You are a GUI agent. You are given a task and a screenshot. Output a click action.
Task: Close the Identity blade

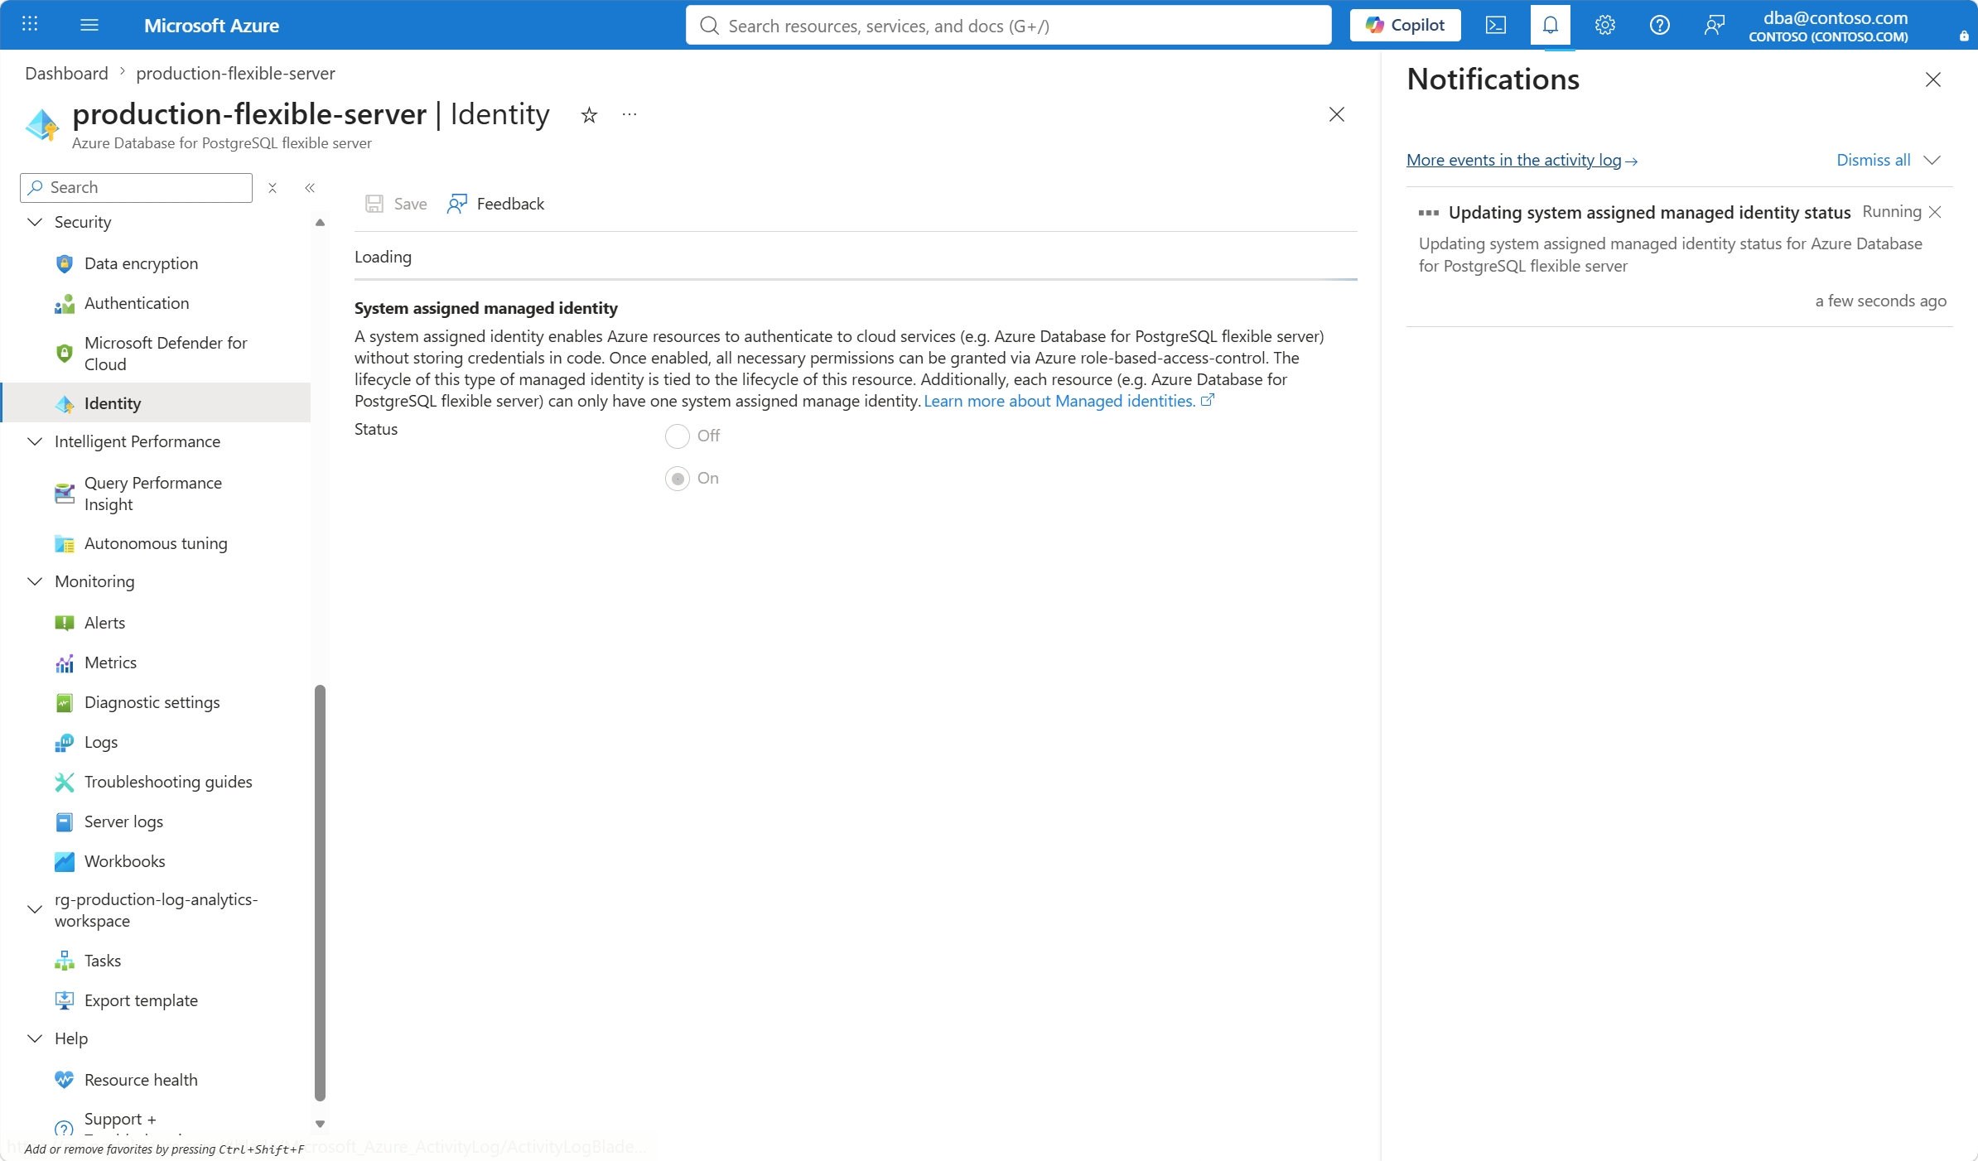[1337, 114]
